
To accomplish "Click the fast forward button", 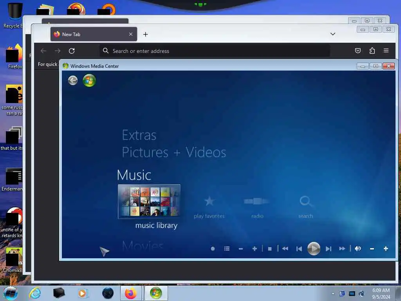I will pyautogui.click(x=342, y=248).
